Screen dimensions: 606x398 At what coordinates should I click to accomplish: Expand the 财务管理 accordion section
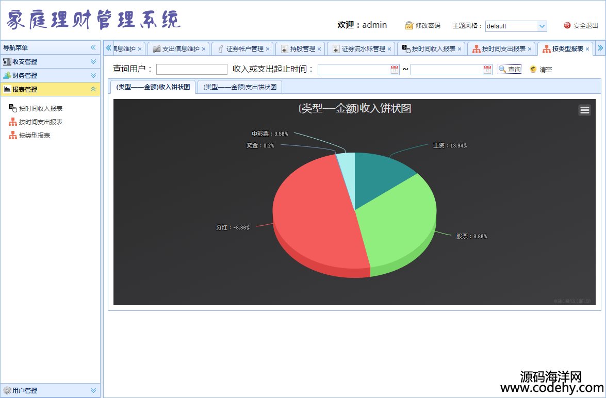(93, 75)
